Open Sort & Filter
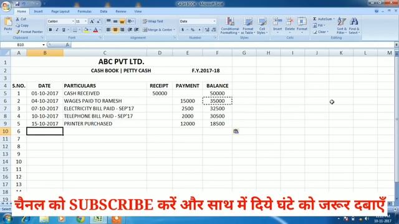The image size is (399, 224). pyautogui.click(x=342, y=26)
